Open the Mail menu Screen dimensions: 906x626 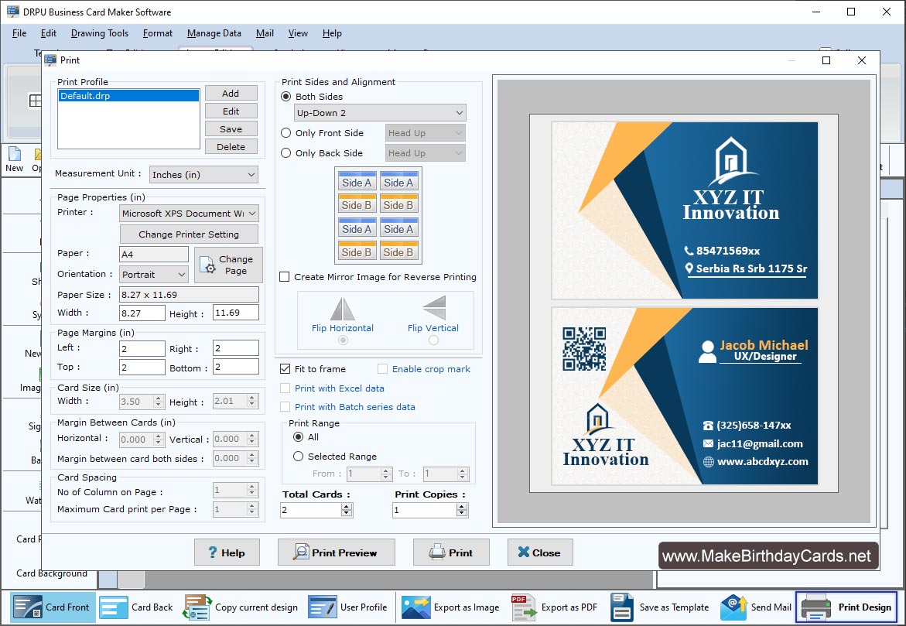click(265, 33)
